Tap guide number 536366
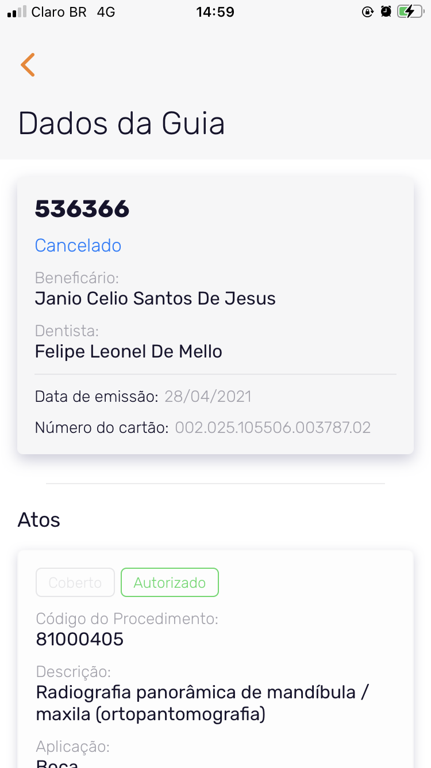Image resolution: width=431 pixels, height=768 pixels. point(82,209)
